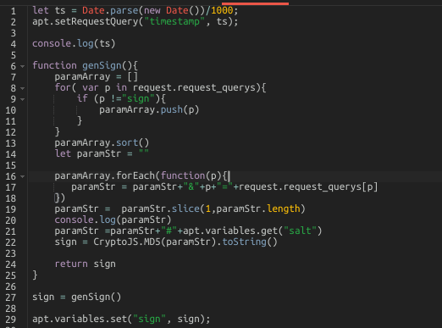Click line number 1 in the gutter
The width and height of the screenshot is (442, 328).
click(x=13, y=11)
